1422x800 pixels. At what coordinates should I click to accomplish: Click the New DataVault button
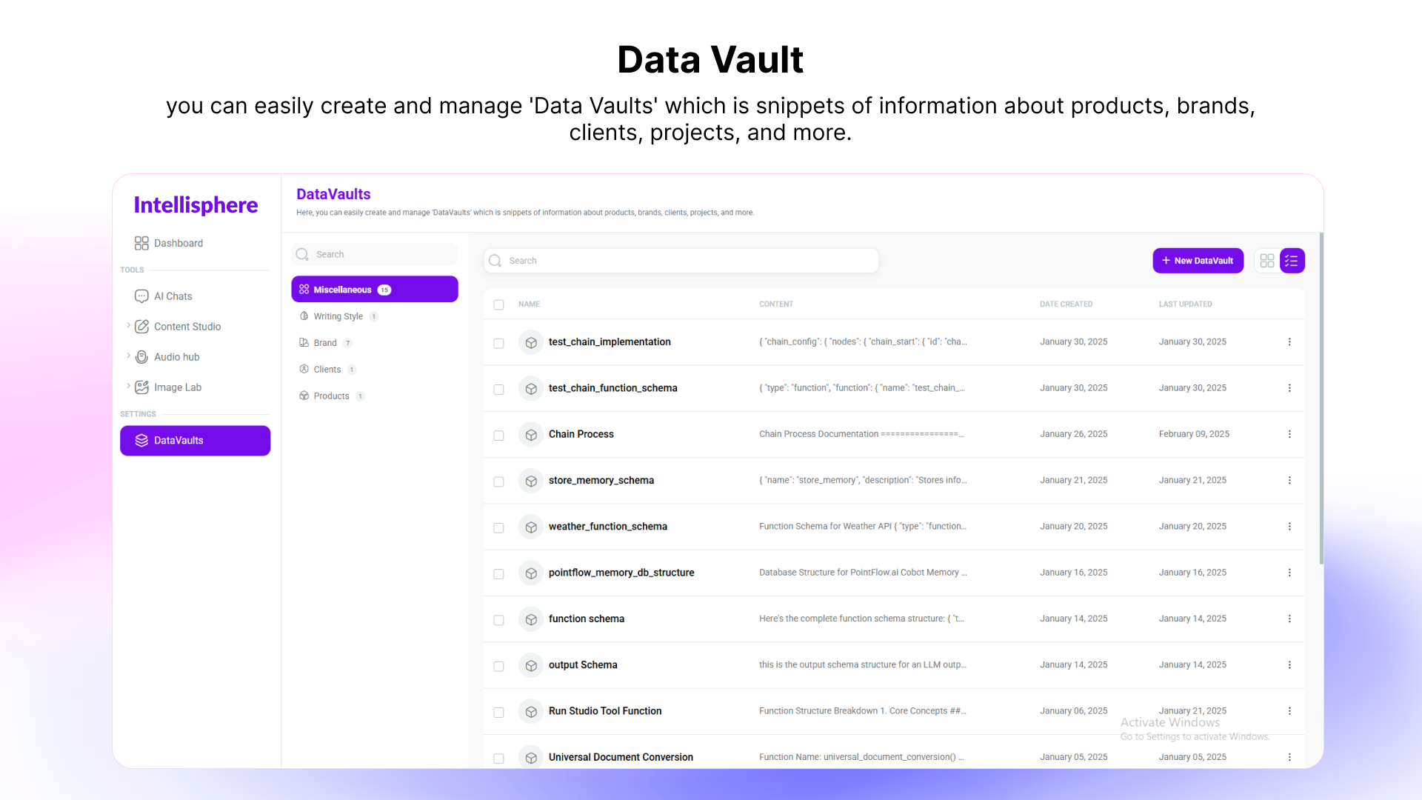pos(1198,261)
